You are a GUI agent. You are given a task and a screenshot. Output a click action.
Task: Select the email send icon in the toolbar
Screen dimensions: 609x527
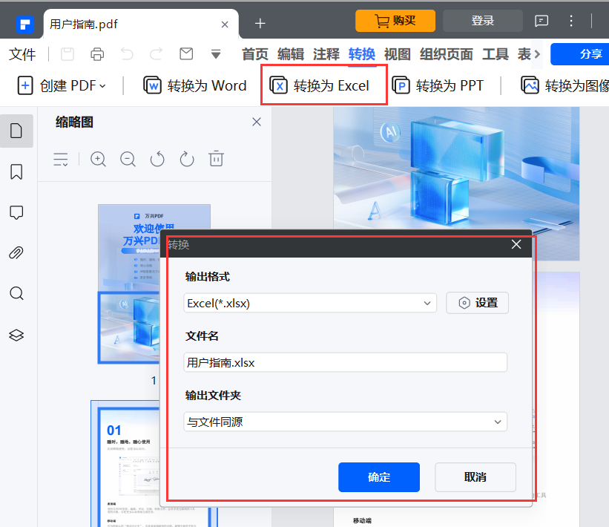click(x=185, y=53)
